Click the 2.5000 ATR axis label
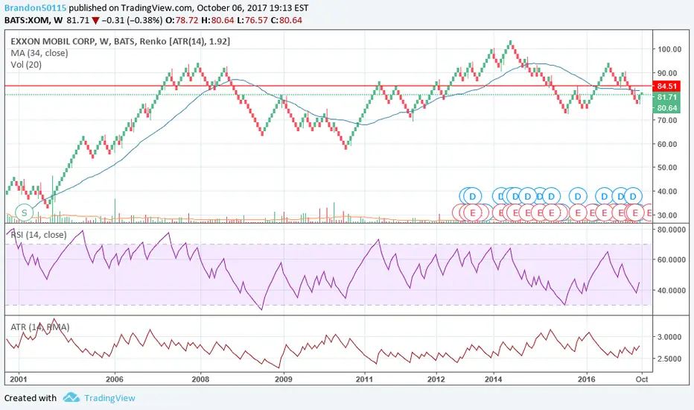This screenshot has height=410, width=694. 669,359
